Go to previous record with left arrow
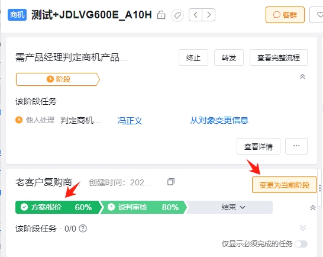This screenshot has height=257, width=323. pos(195,15)
